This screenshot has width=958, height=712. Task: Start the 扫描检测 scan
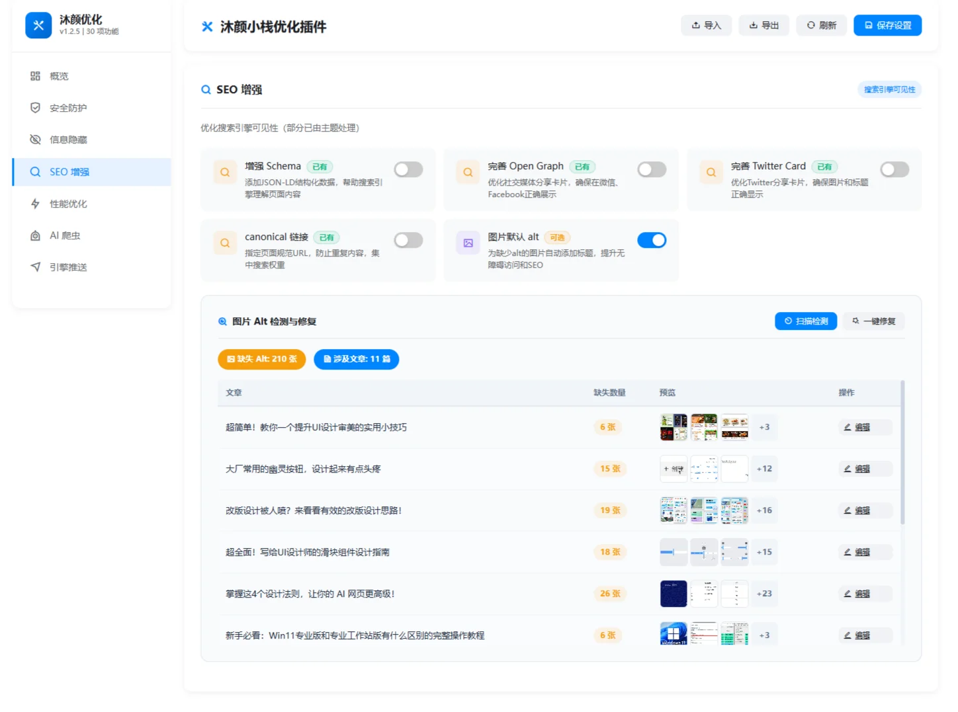tap(806, 321)
